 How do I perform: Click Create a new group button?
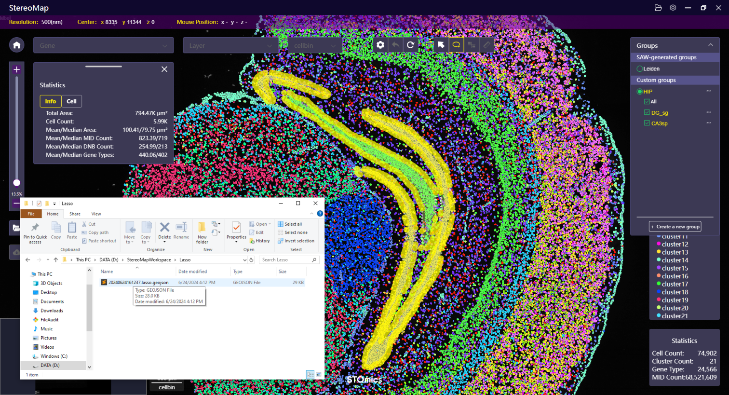[675, 227]
